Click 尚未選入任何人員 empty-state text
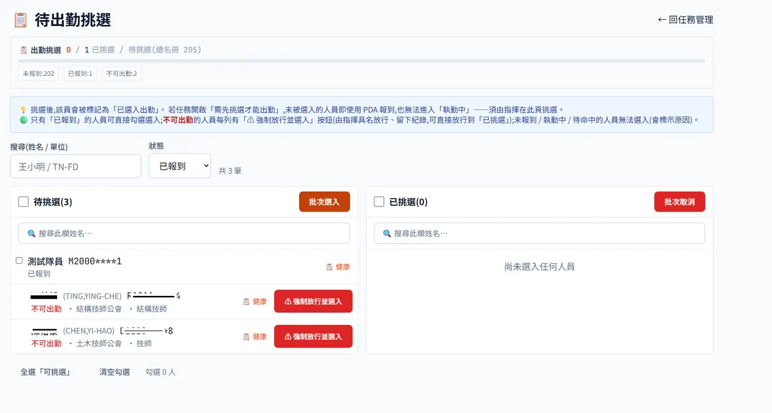 pos(539,266)
